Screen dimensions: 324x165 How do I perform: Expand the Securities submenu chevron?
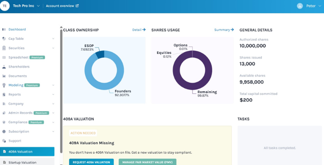click(x=53, y=48)
